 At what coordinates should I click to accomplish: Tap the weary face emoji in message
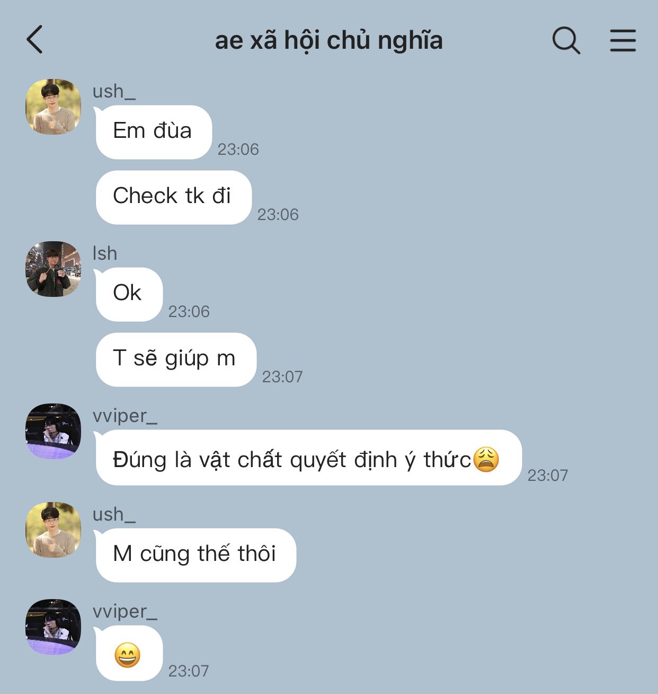click(486, 459)
